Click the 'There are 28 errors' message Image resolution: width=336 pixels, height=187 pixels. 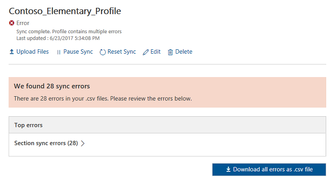click(x=103, y=99)
